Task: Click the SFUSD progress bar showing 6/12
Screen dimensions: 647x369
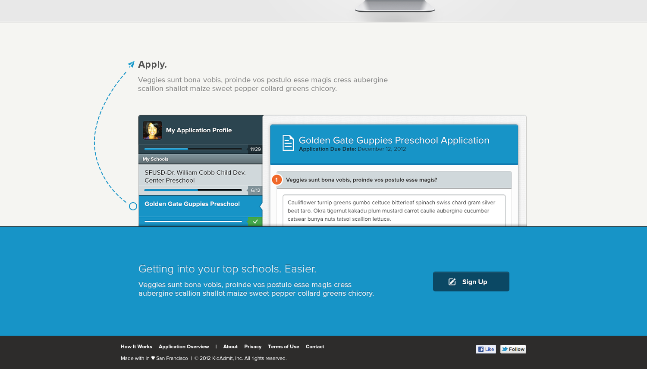Action: (193, 190)
